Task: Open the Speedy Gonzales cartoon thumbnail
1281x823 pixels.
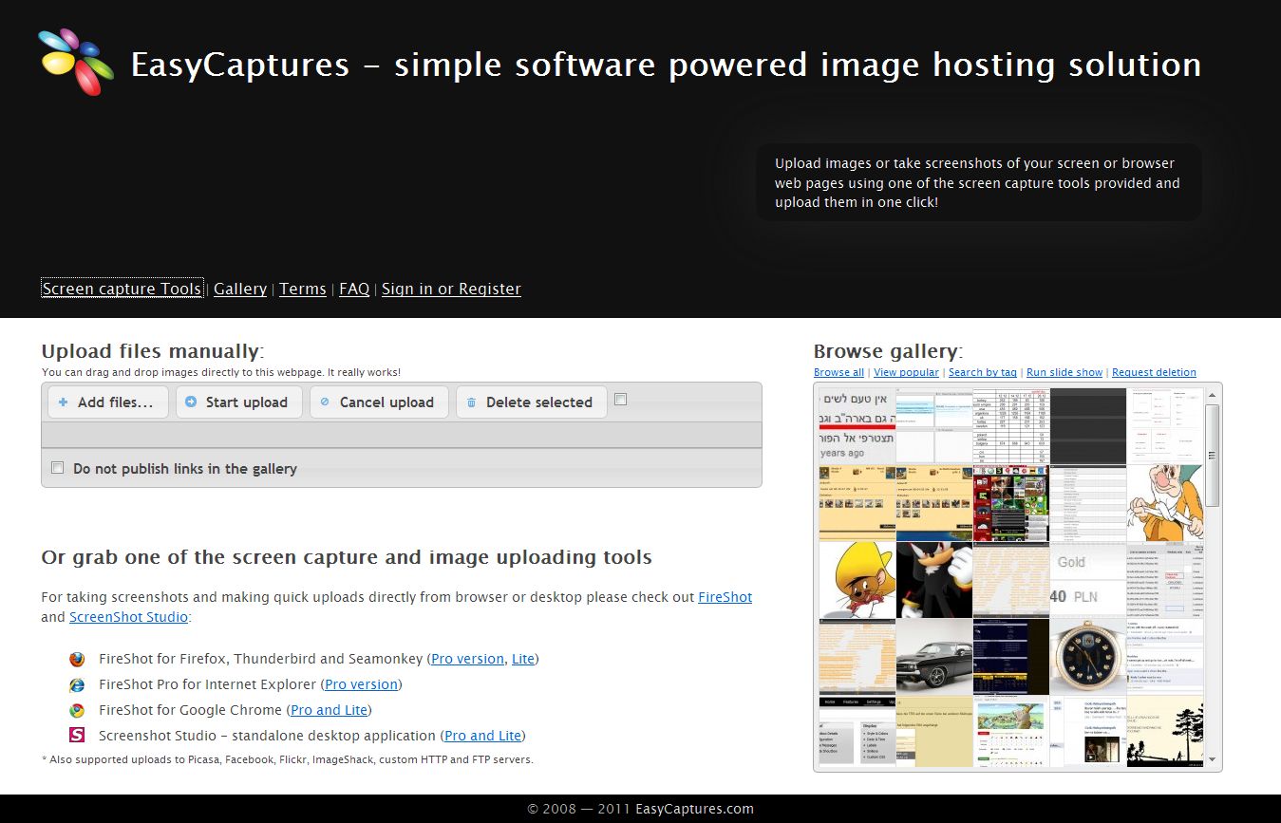Action: coord(857,579)
